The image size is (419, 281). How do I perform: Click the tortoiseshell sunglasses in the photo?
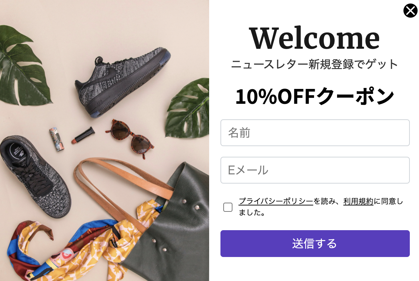pos(130,138)
